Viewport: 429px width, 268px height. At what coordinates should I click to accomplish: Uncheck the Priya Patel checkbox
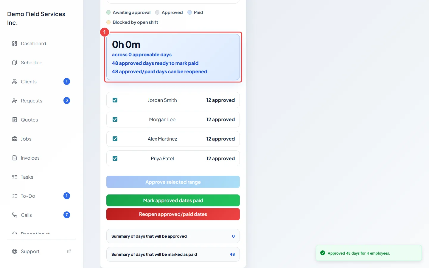(115, 158)
